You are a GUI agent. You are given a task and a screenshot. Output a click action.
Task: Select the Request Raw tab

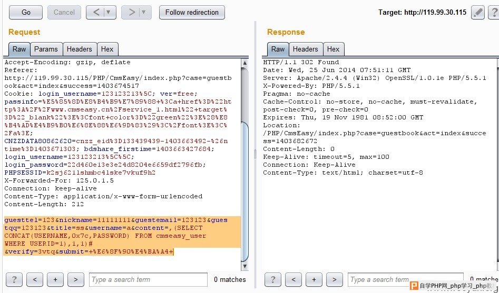[x=19, y=49]
